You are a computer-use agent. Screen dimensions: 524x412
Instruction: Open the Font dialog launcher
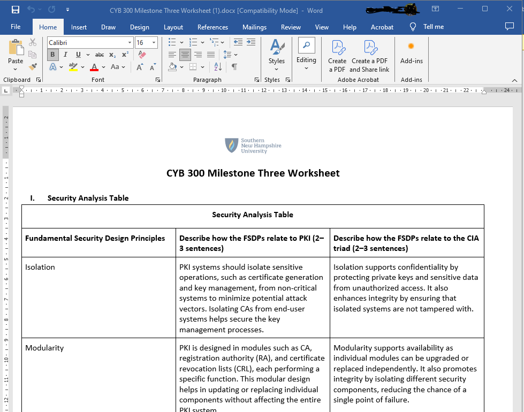[158, 80]
